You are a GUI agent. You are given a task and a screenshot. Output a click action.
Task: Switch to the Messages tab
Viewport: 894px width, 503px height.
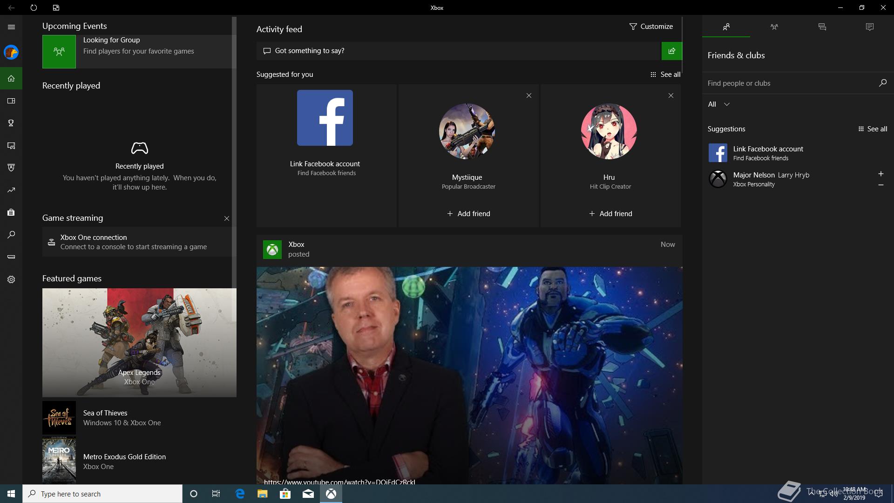[822, 27]
